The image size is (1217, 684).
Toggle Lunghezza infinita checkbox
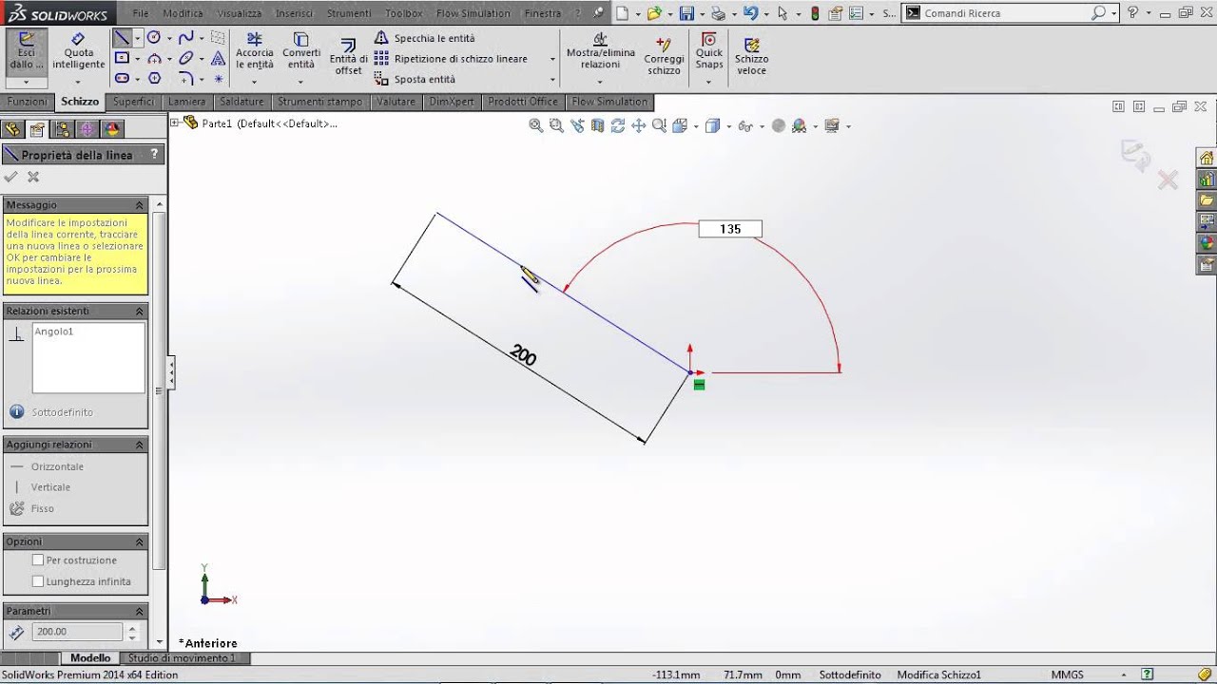38,581
